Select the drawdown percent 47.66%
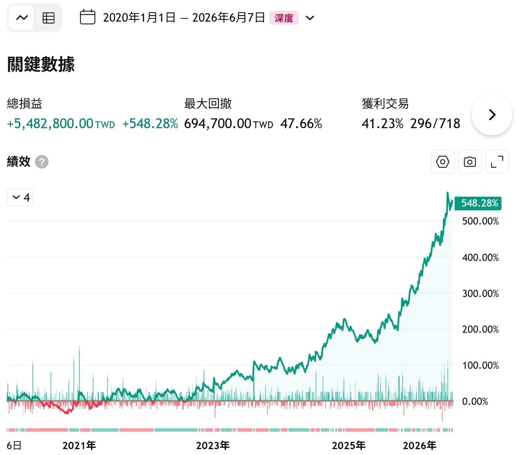Screen dimensions: 516x455 (301, 124)
